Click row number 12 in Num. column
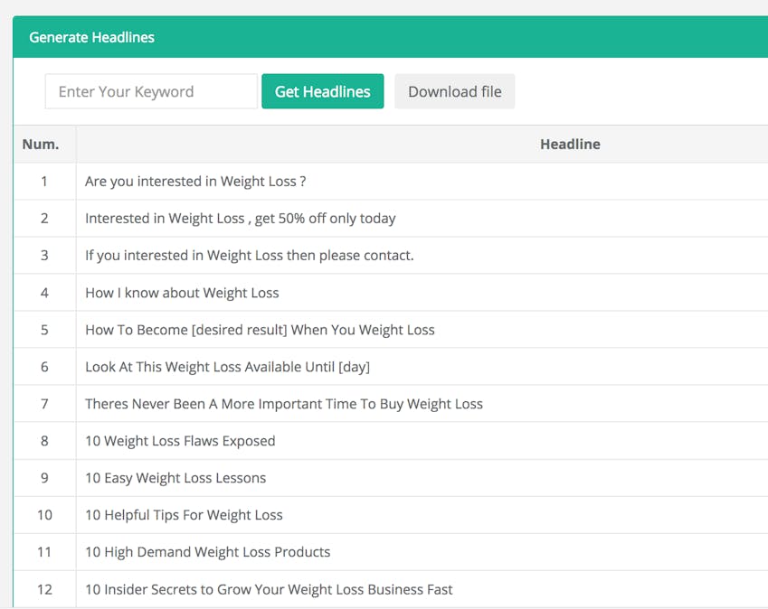Screen dimensions: 768x609 [44, 589]
